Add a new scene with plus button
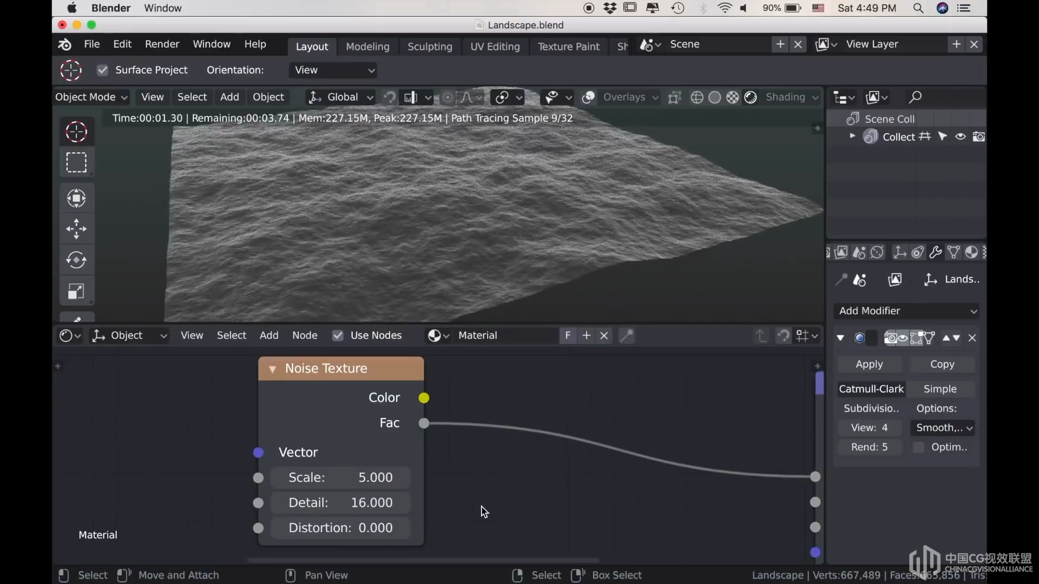The width and height of the screenshot is (1039, 584). coord(780,44)
